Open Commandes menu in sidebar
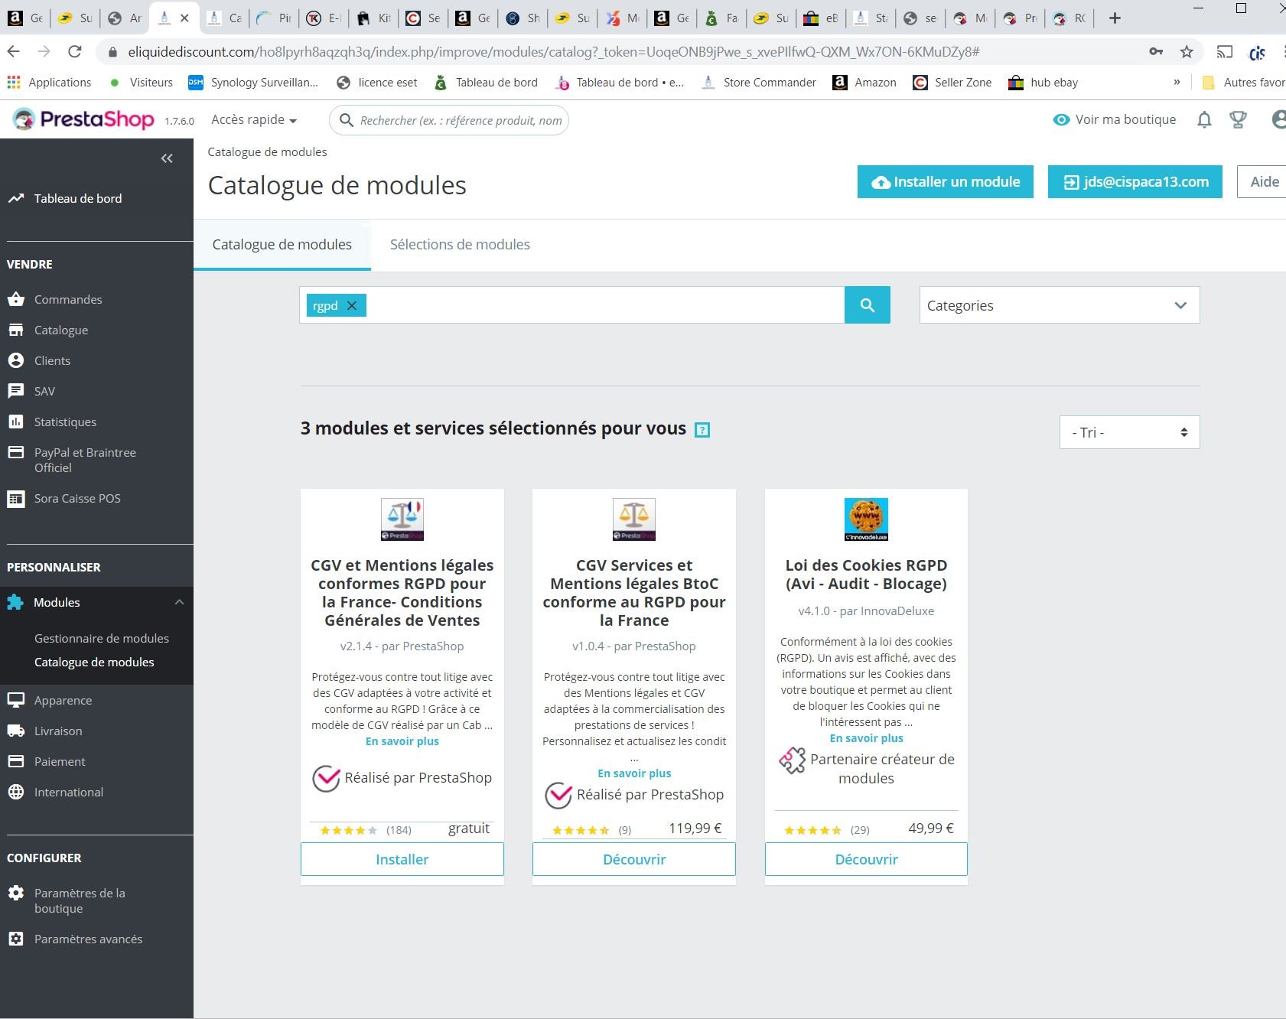This screenshot has width=1286, height=1019. (x=68, y=299)
